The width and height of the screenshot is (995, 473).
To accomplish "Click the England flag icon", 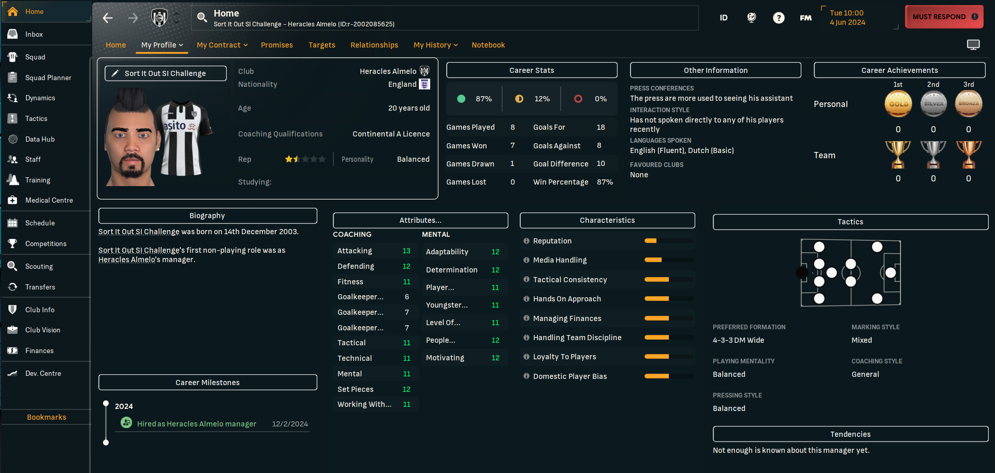I will point(425,84).
